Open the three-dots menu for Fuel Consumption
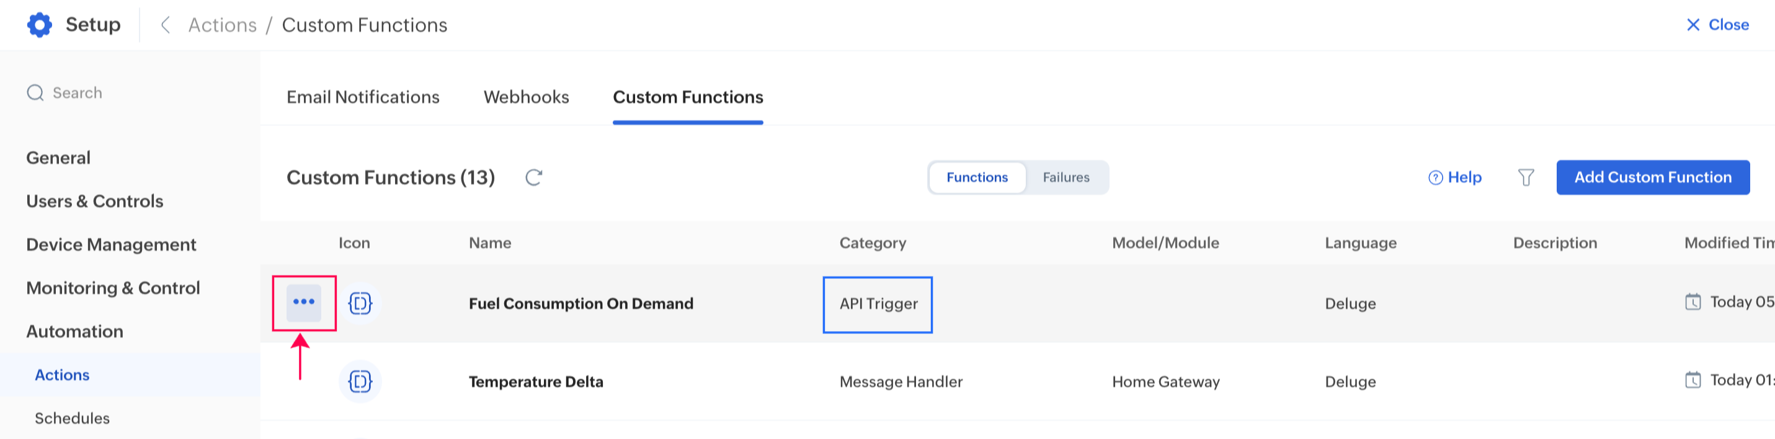This screenshot has height=439, width=1775. [304, 303]
